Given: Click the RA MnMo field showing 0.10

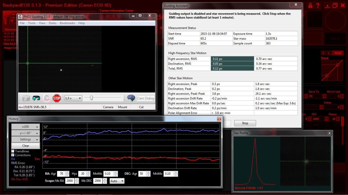Looking at the screenshot, I should pyautogui.click(x=108, y=174).
